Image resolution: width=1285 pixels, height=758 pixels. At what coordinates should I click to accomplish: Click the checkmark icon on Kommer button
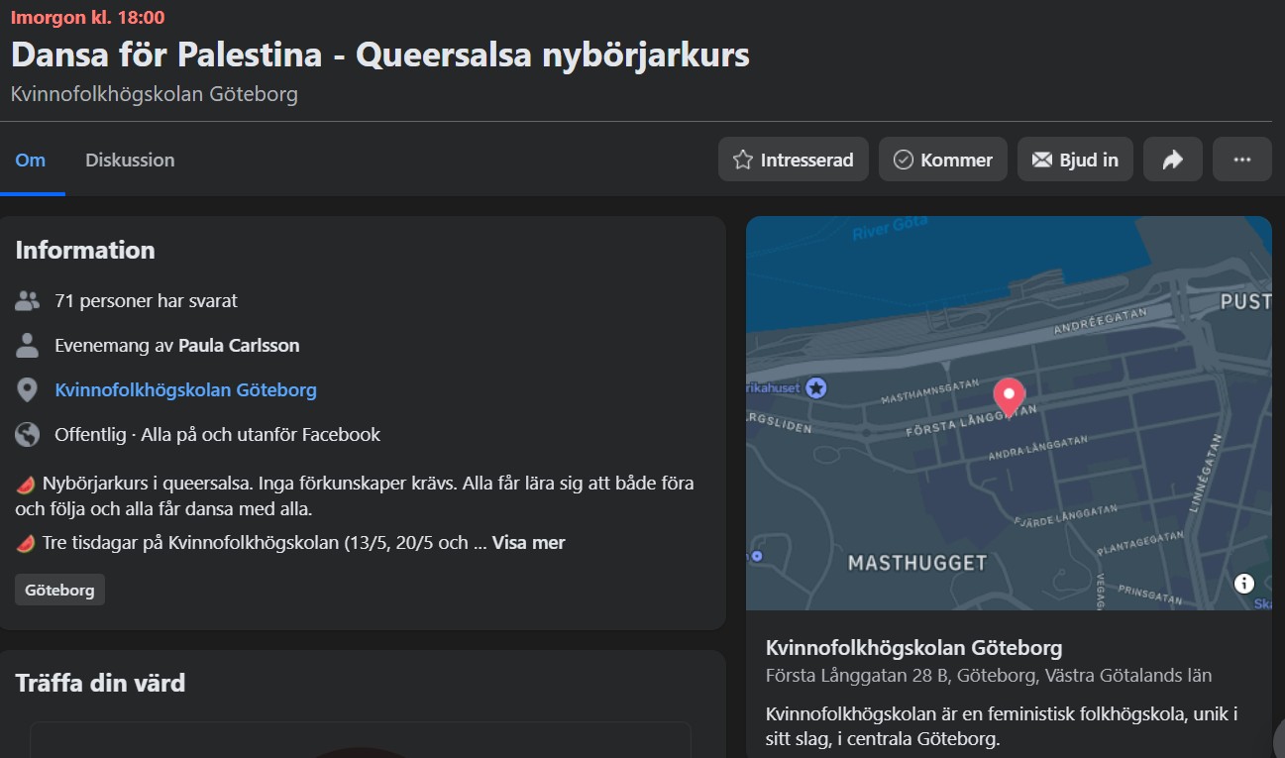click(903, 160)
